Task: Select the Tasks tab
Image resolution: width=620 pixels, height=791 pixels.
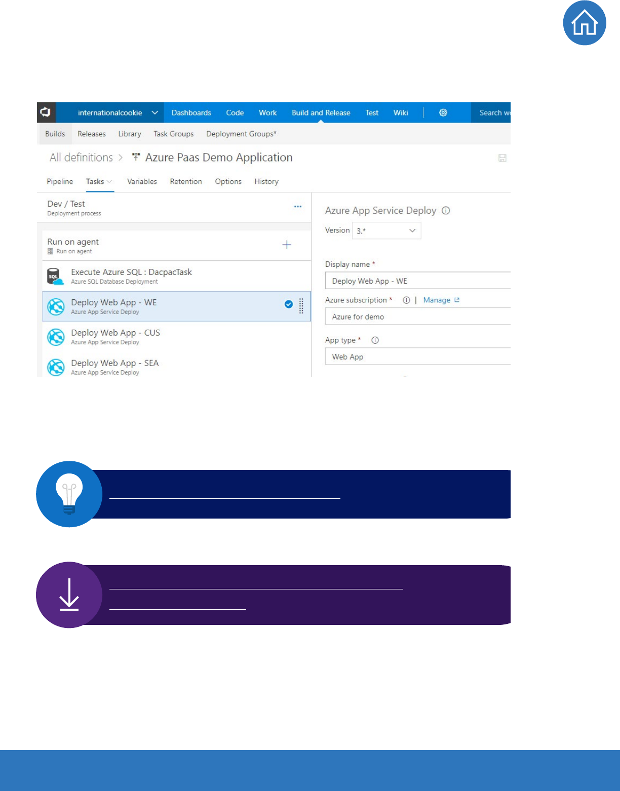Action: [x=95, y=182]
